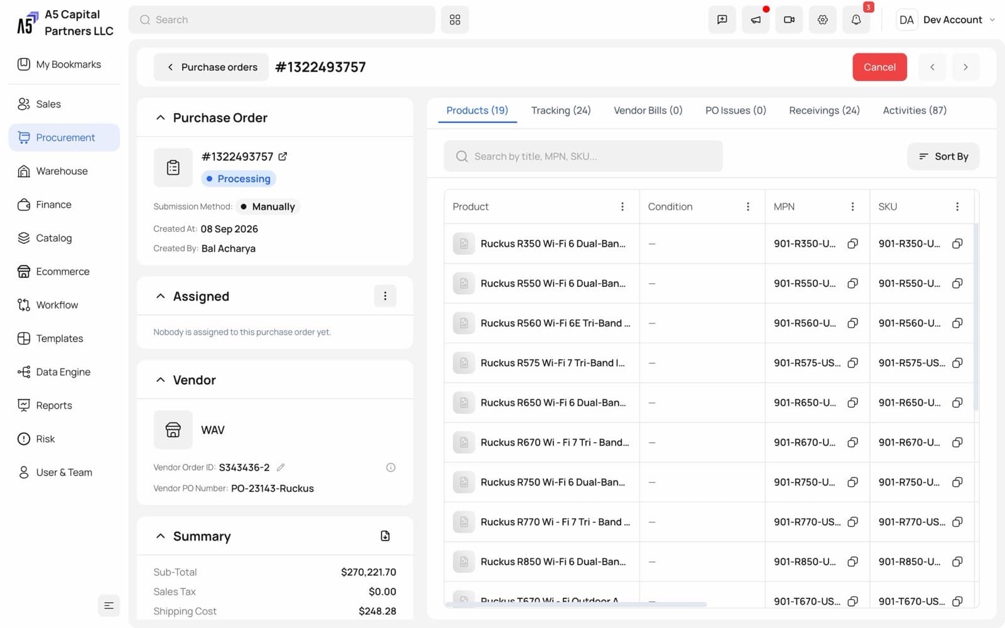Go to previous purchase order arrow
Image resolution: width=1005 pixels, height=628 pixels.
[932, 67]
